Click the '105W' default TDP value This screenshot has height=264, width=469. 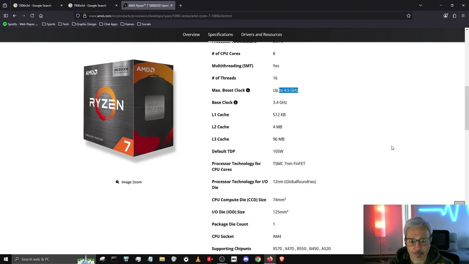278,151
